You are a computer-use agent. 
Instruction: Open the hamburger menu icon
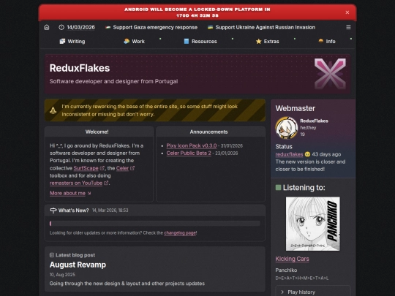pos(348,27)
